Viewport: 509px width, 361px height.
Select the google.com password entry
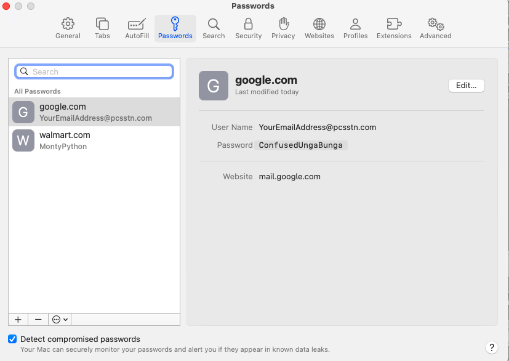coord(94,112)
